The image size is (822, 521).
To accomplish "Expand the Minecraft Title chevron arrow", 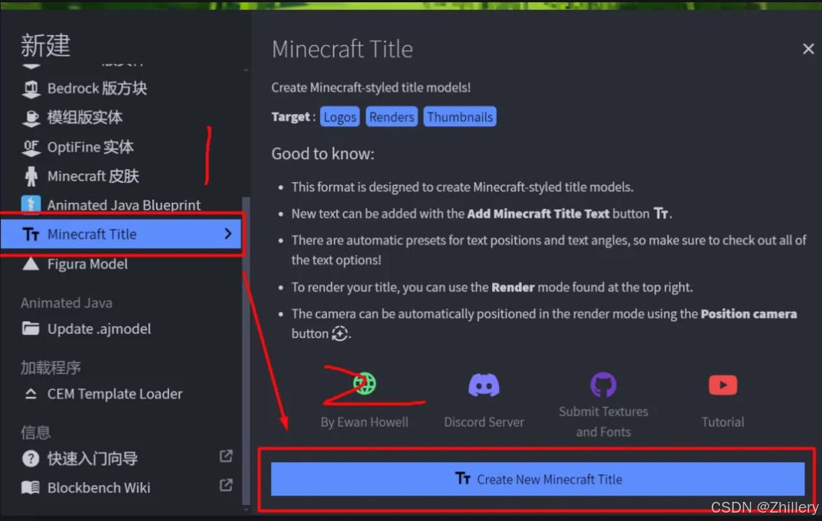I will 228,234.
